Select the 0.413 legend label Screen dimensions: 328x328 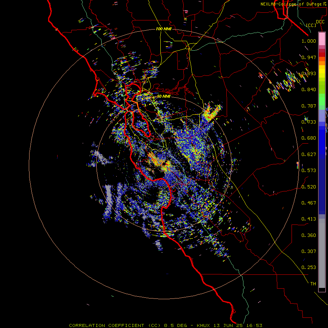[x=309, y=219]
